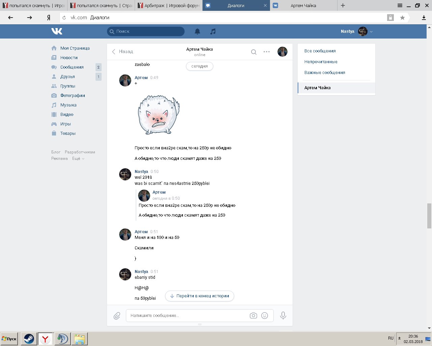Expand the Ещё footer menu
432x346 pixels.
[x=78, y=158]
